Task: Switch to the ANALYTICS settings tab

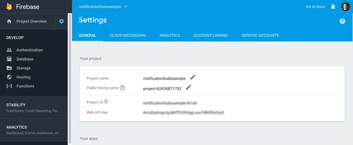Action: (170, 35)
